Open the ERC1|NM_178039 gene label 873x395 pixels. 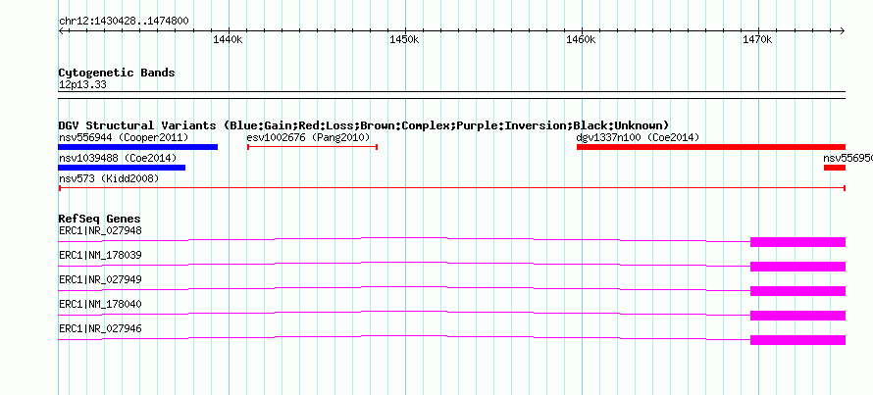tap(100, 255)
